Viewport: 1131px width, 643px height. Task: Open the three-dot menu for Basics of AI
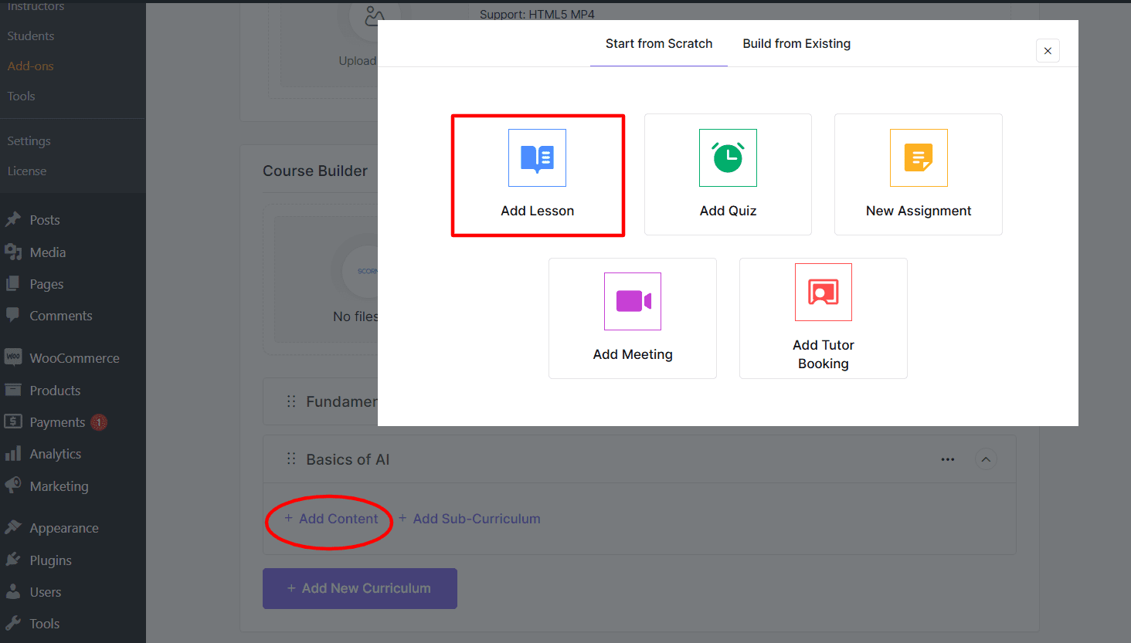pyautogui.click(x=948, y=459)
